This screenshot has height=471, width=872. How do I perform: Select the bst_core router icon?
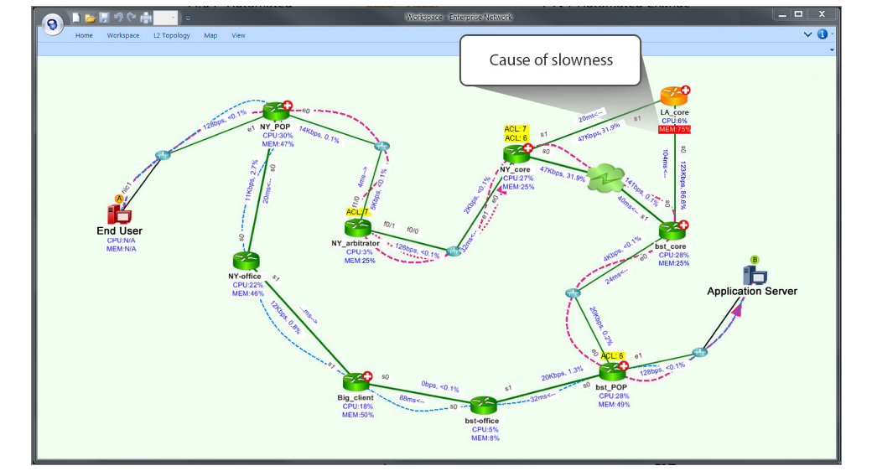point(672,230)
